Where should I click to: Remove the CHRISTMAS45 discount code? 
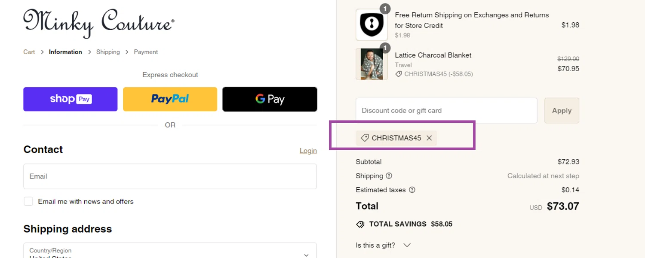click(429, 138)
